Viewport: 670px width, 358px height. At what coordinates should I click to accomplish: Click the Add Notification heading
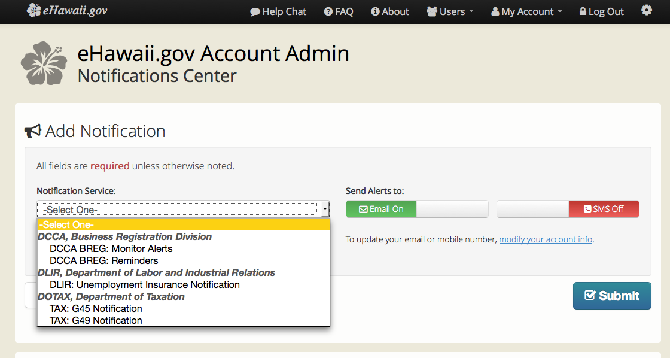tap(105, 131)
